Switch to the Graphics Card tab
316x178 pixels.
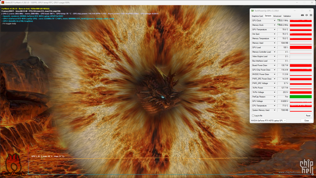click(x=257, y=16)
